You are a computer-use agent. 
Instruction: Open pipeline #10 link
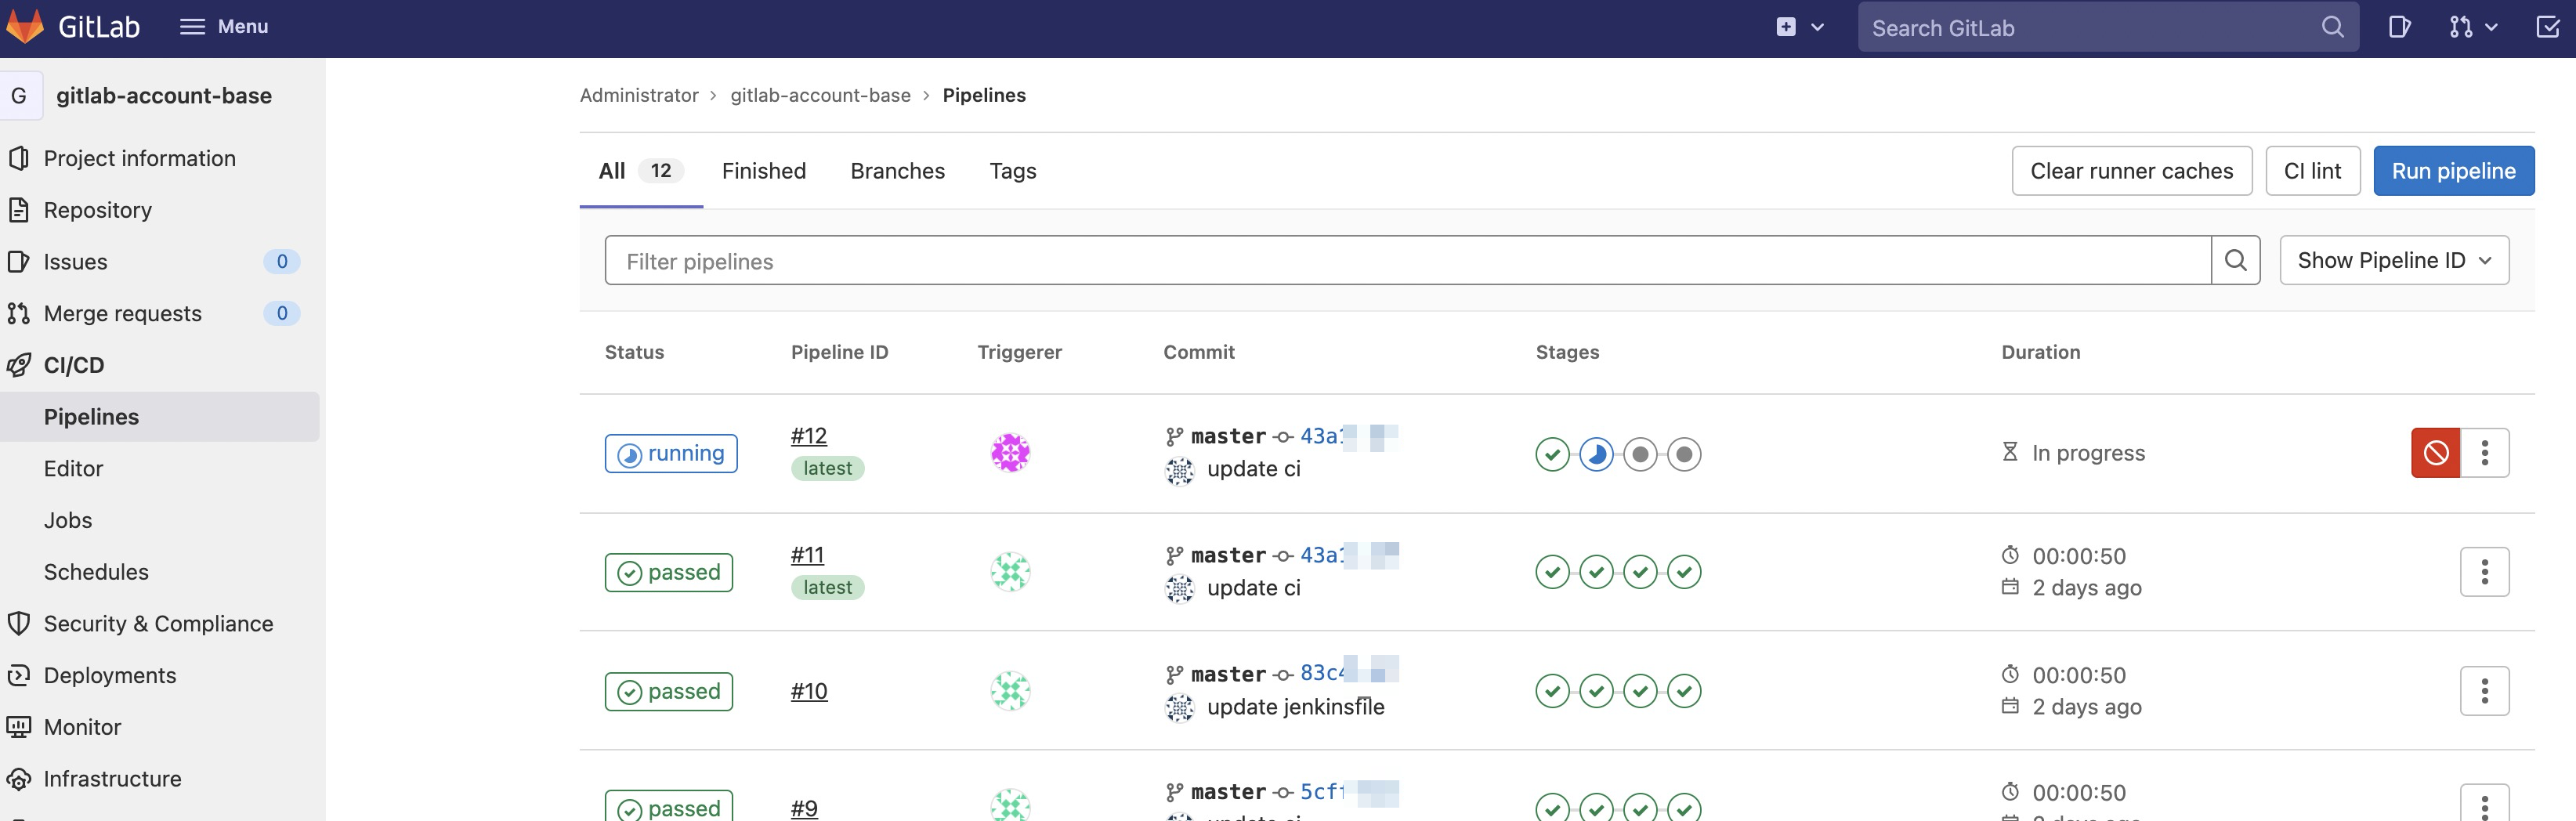[x=808, y=691]
